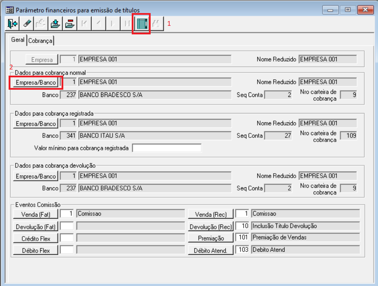378x286 pixels.
Task: Click the Devolução (Rec) button
Action: point(211,227)
